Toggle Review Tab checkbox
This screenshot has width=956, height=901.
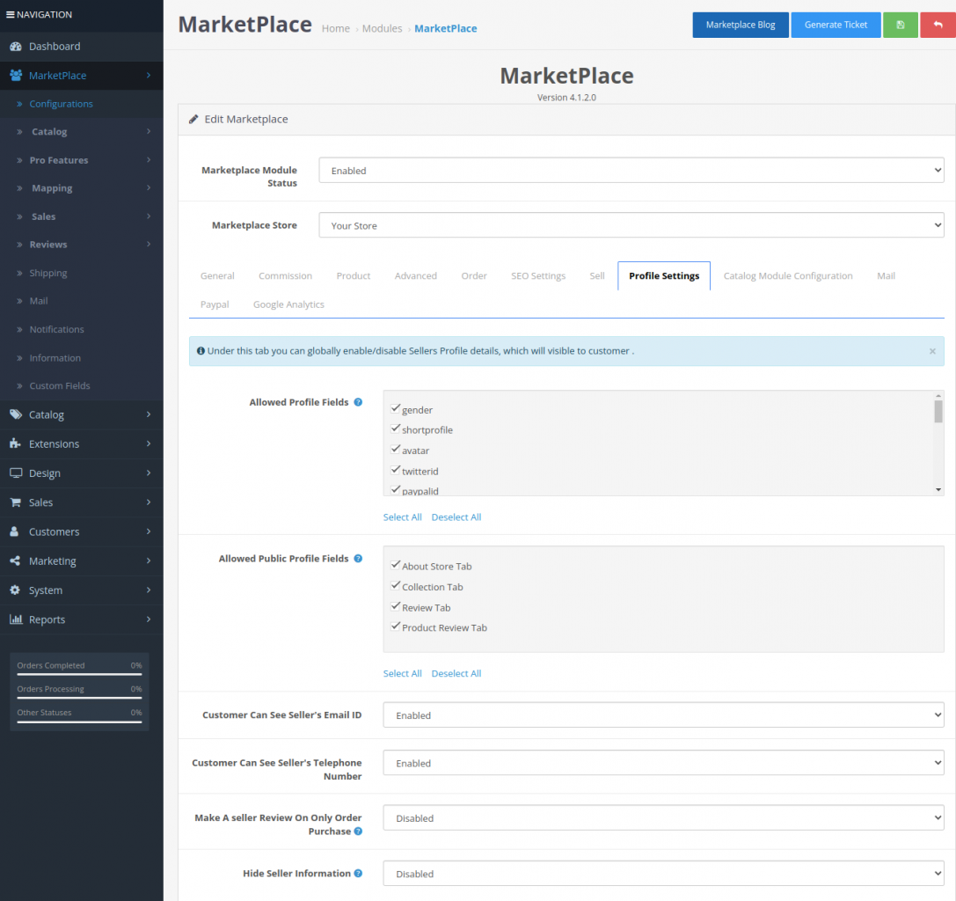395,606
